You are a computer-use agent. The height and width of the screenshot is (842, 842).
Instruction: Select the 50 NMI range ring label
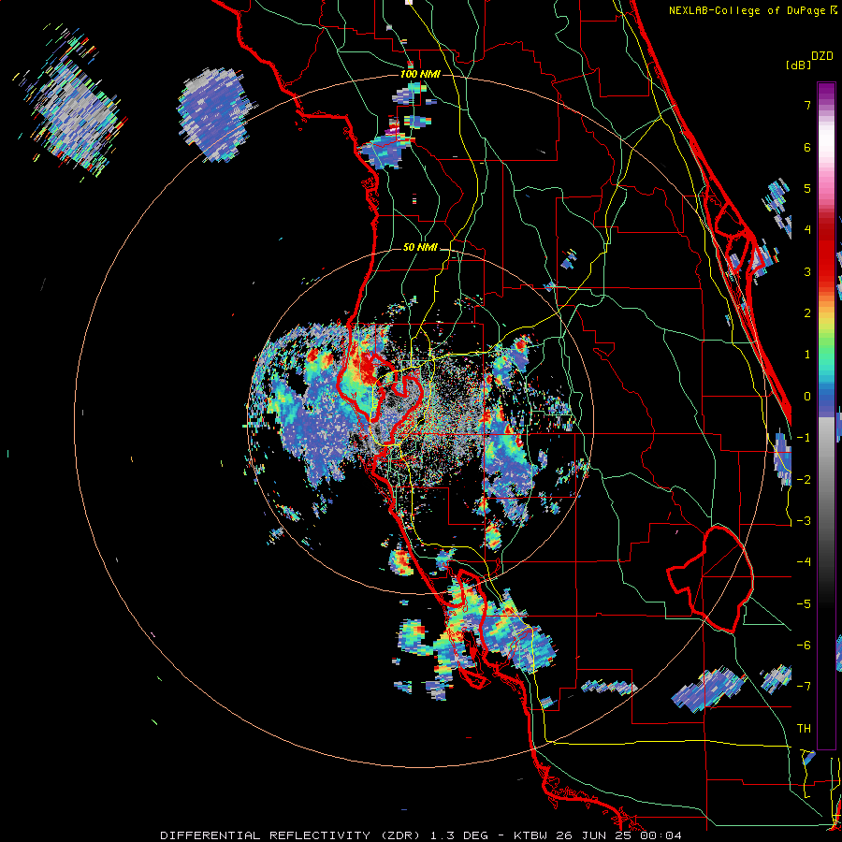pos(420,247)
